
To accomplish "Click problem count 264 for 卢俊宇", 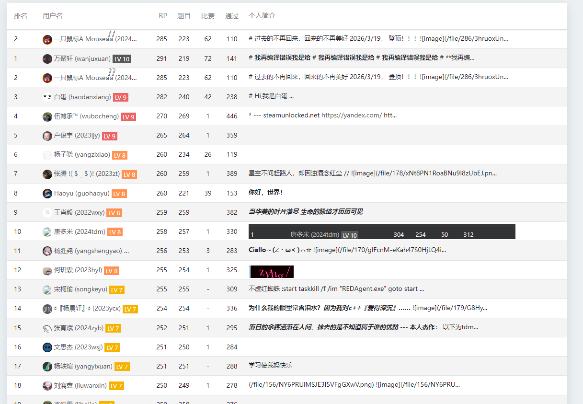I will [x=184, y=135].
